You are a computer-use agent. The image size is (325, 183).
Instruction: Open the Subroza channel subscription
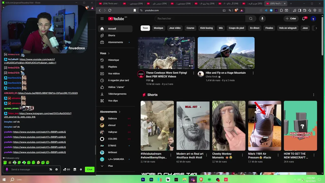coord(115,118)
